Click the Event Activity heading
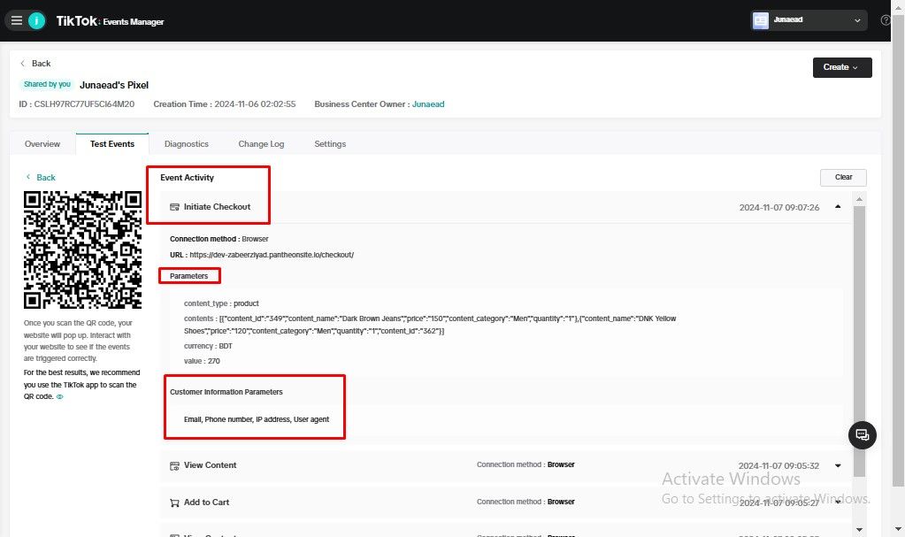905x537 pixels. coord(187,177)
